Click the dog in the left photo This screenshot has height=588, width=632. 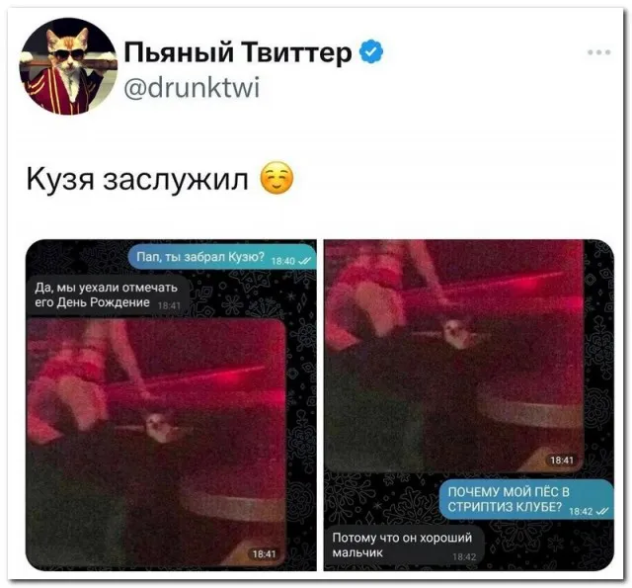[161, 428]
